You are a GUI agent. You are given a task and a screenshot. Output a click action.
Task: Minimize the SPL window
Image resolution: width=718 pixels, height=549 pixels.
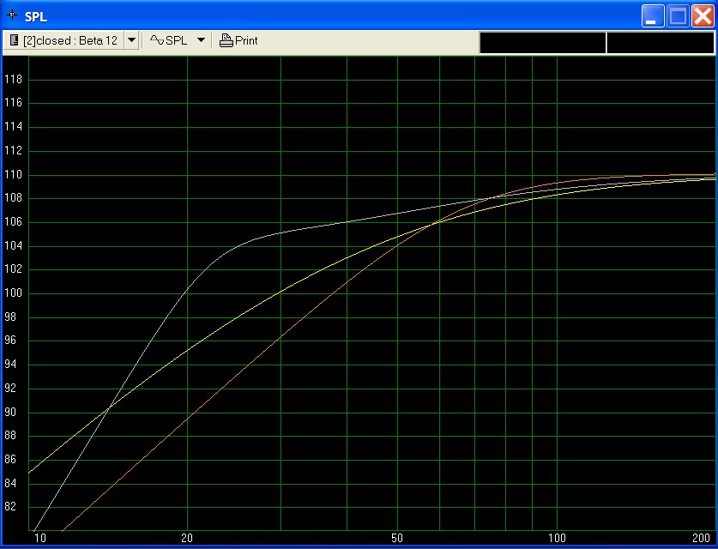click(x=654, y=15)
